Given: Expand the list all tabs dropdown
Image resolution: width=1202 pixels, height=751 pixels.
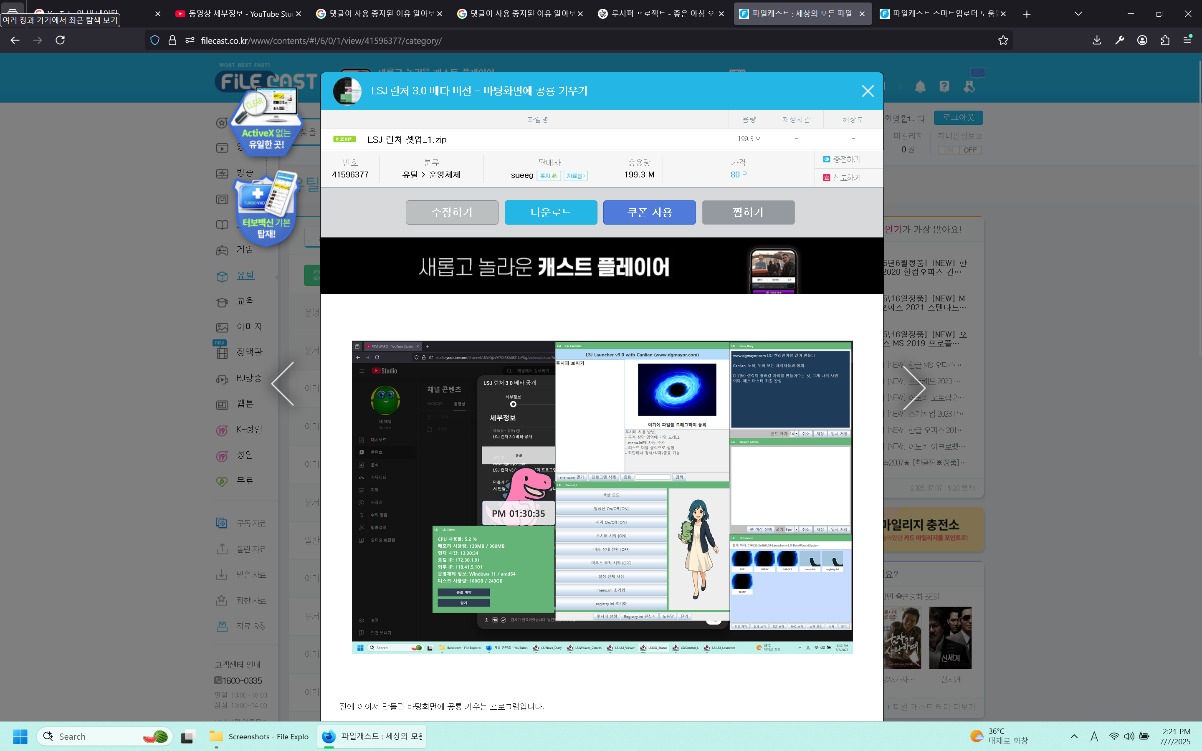Looking at the screenshot, I should (x=1078, y=14).
